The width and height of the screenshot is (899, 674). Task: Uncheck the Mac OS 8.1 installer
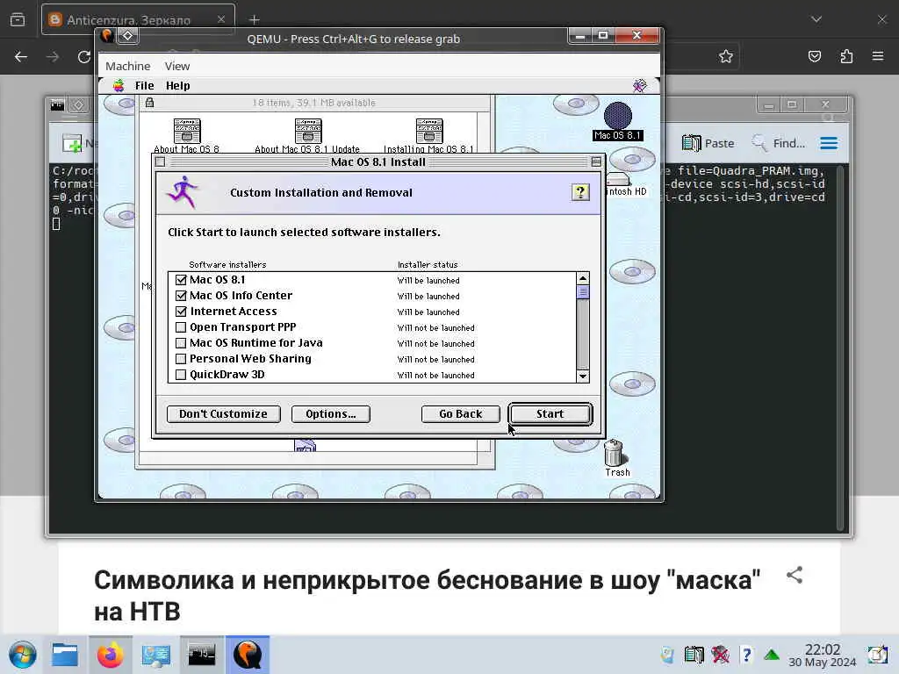pos(181,280)
